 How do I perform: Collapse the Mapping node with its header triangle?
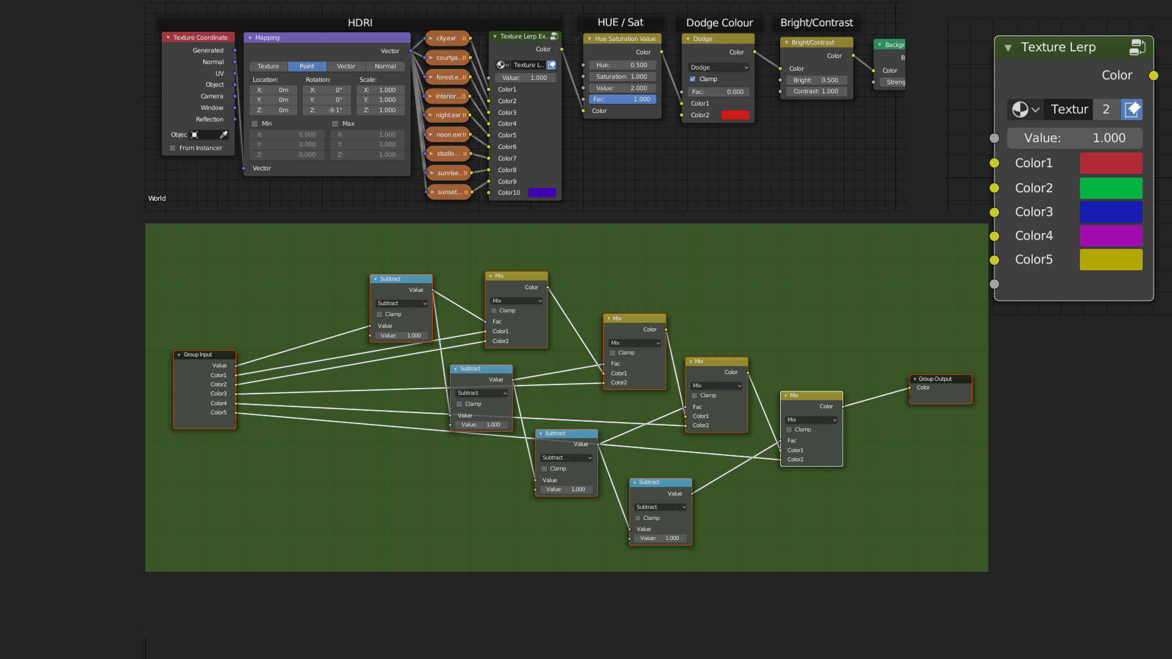250,38
